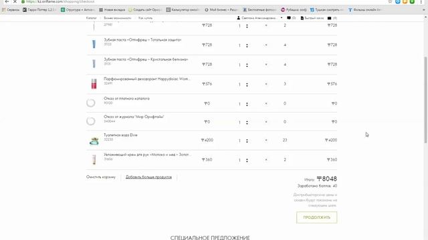Open 'Зубная паста Оптифреш – Тотальная защита' title

(x=142, y=40)
